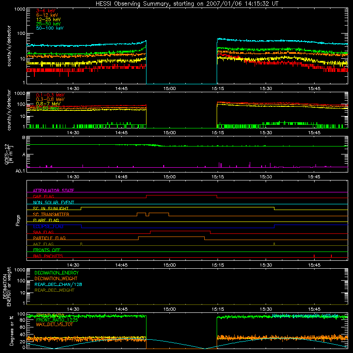Click the Absolute geomagnetic latitude label

coord(305,315)
